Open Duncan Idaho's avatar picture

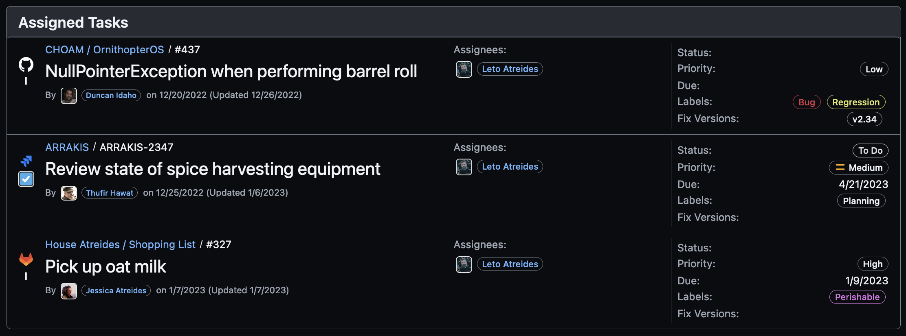(x=69, y=96)
